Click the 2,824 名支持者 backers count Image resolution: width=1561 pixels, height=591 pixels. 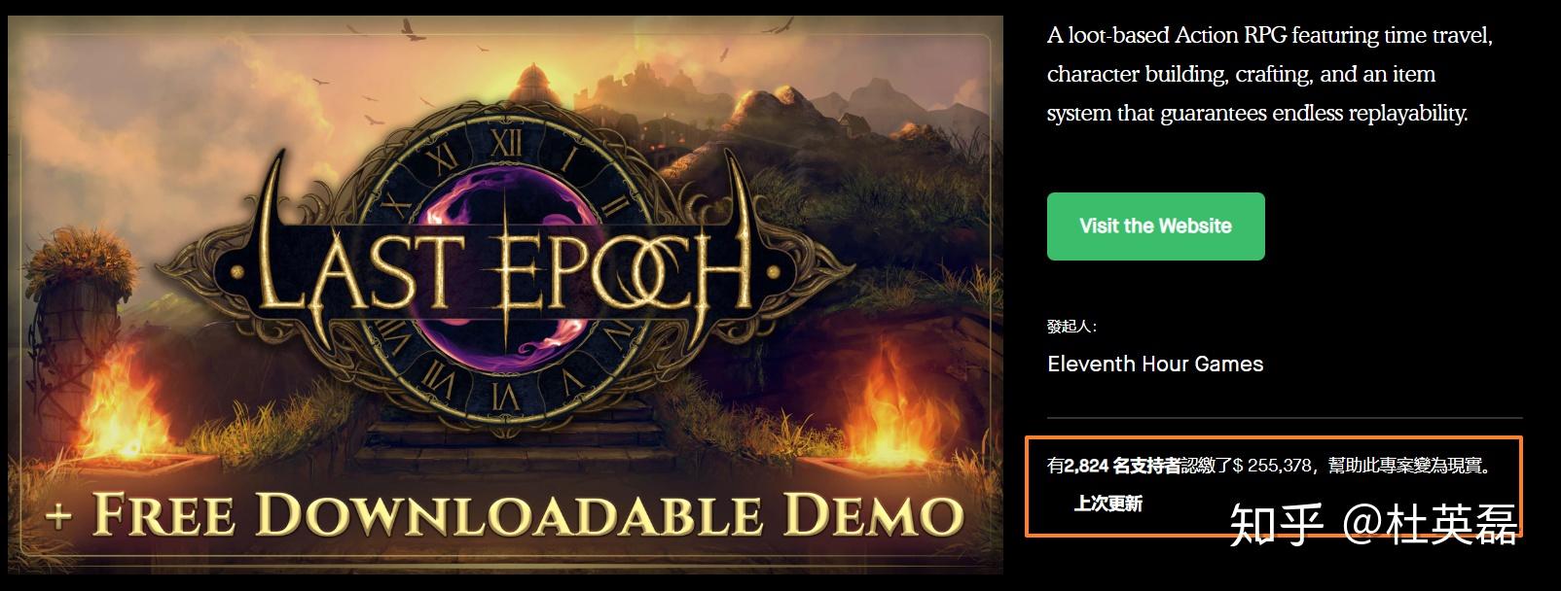pyautogui.click(x=1122, y=466)
